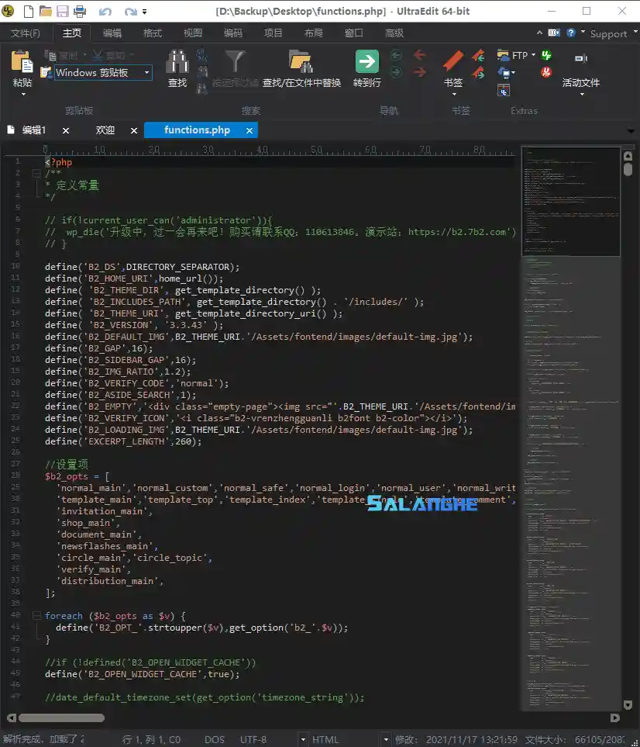
Task: Open the Windows 剪贴板 dropdown
Action: [147, 72]
